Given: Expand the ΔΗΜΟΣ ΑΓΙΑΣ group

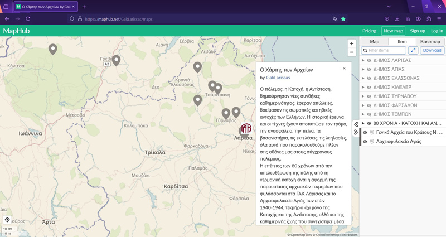Looking at the screenshot, I should click(x=363, y=69).
